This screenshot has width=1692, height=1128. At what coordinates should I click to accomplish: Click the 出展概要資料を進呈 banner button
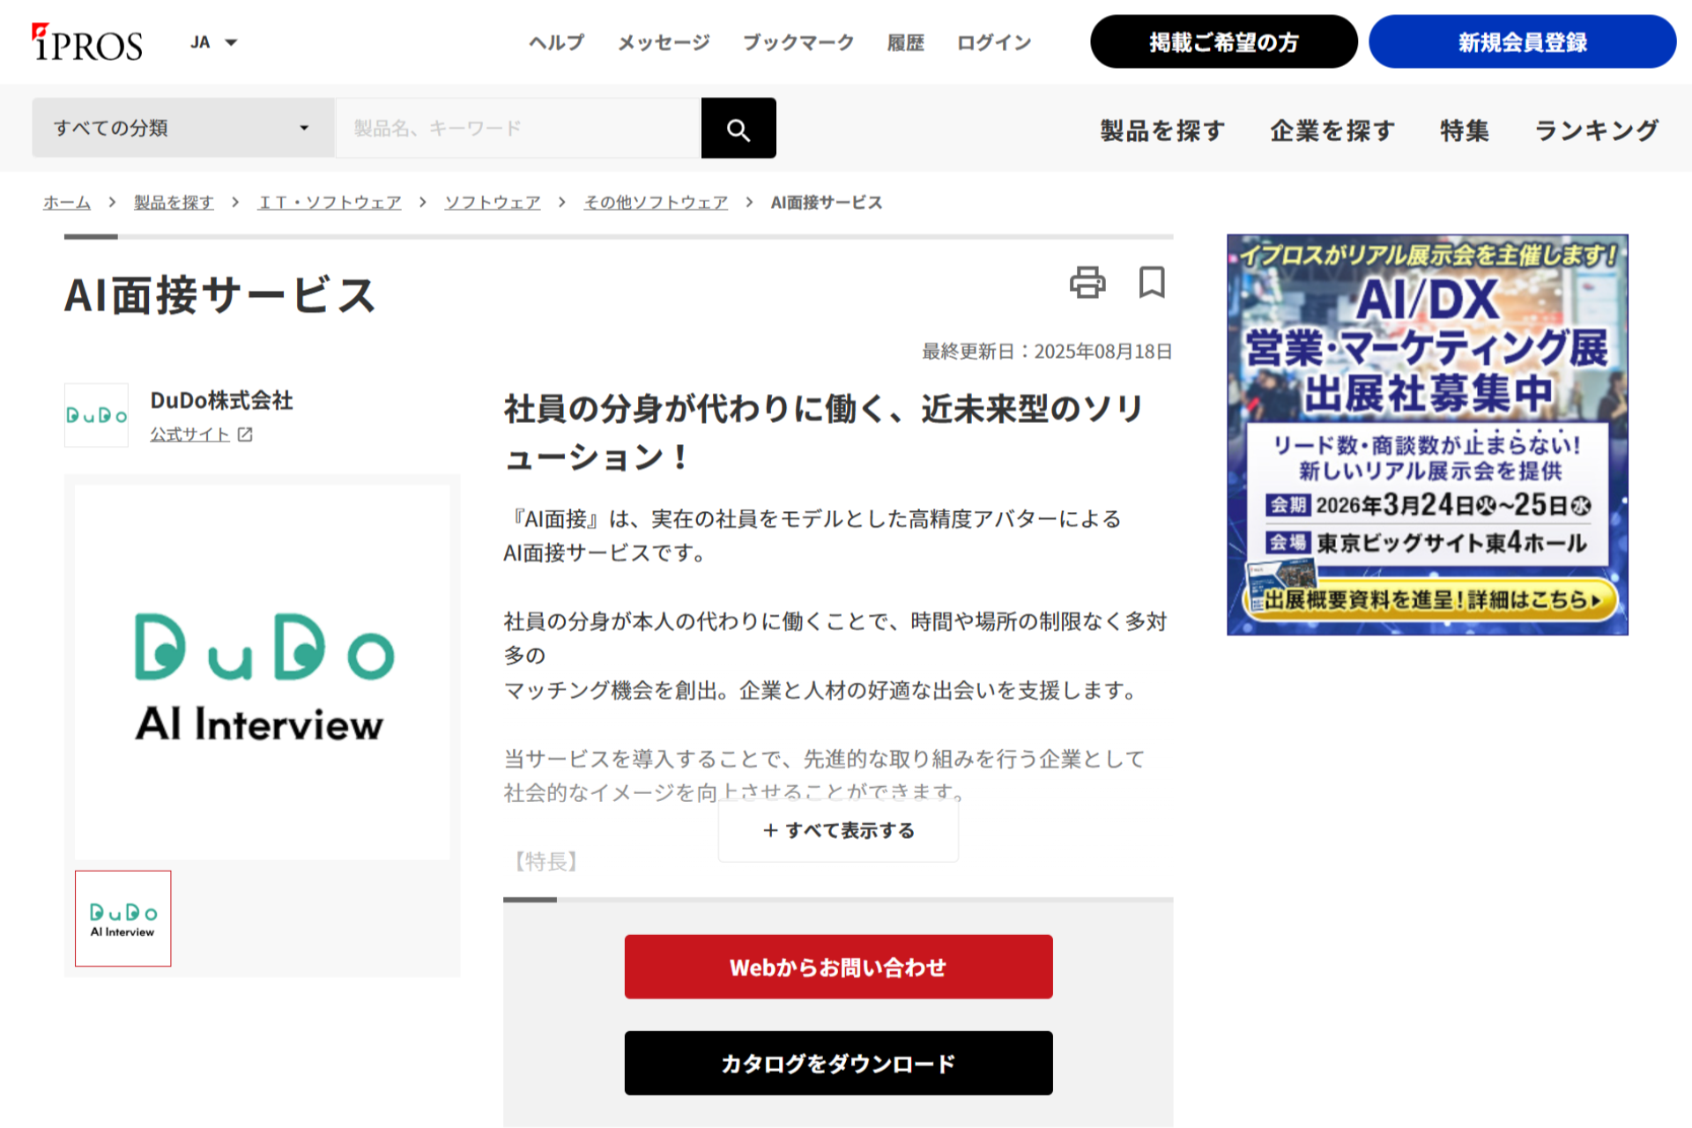(1429, 600)
